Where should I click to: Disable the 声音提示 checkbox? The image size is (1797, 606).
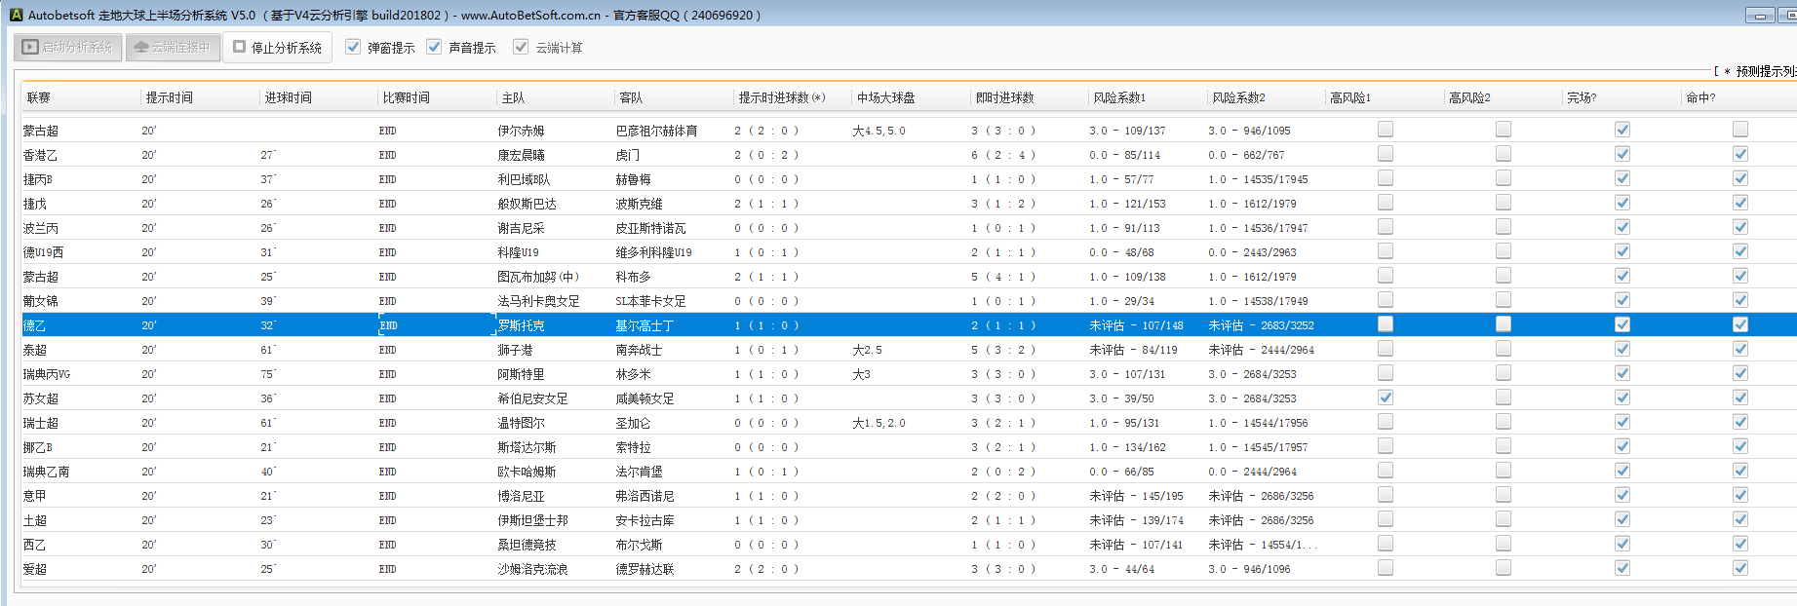434,47
